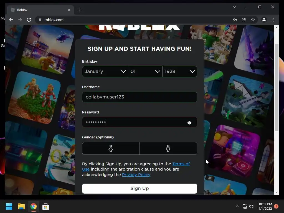Show hidden system tray icons
Viewport: 284px width, 213px height.
237,206
